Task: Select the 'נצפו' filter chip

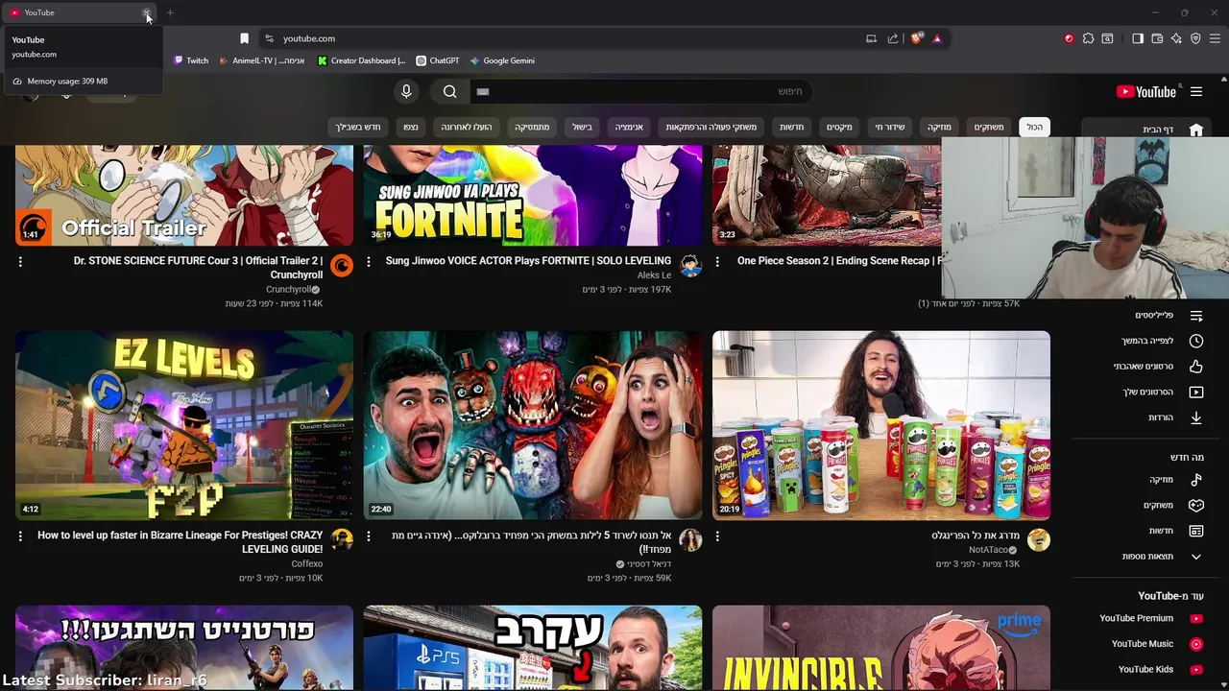Action: (x=411, y=127)
